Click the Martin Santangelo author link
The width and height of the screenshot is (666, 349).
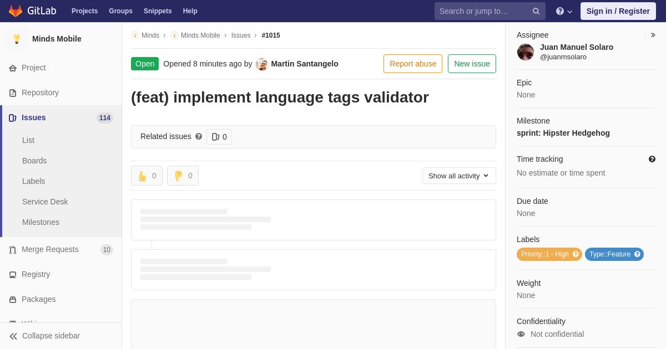[305, 64]
